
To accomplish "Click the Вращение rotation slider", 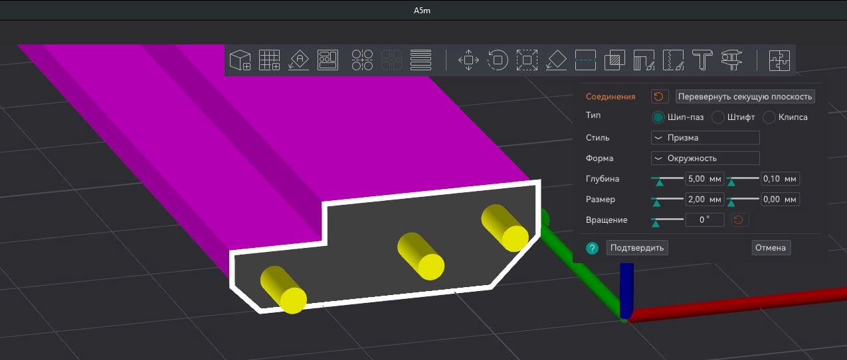I will (x=668, y=219).
